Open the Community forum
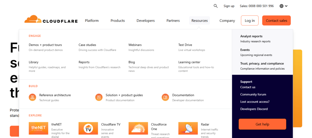The width and height of the screenshot is (312, 138). point(253,94)
